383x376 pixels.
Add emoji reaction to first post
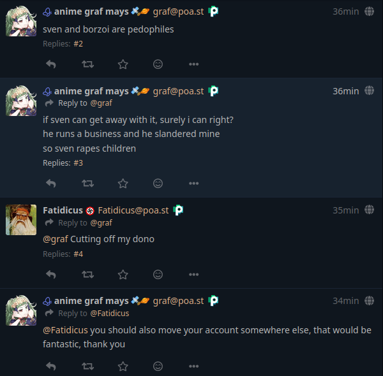click(158, 64)
